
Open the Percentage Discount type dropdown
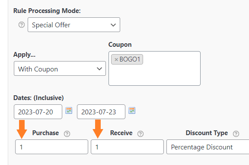coord(207,147)
